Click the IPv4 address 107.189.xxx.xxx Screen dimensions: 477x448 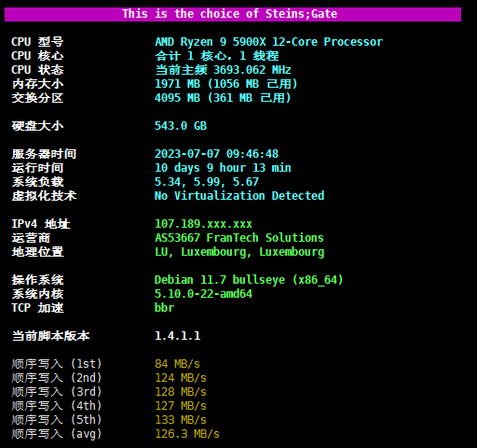(x=203, y=224)
